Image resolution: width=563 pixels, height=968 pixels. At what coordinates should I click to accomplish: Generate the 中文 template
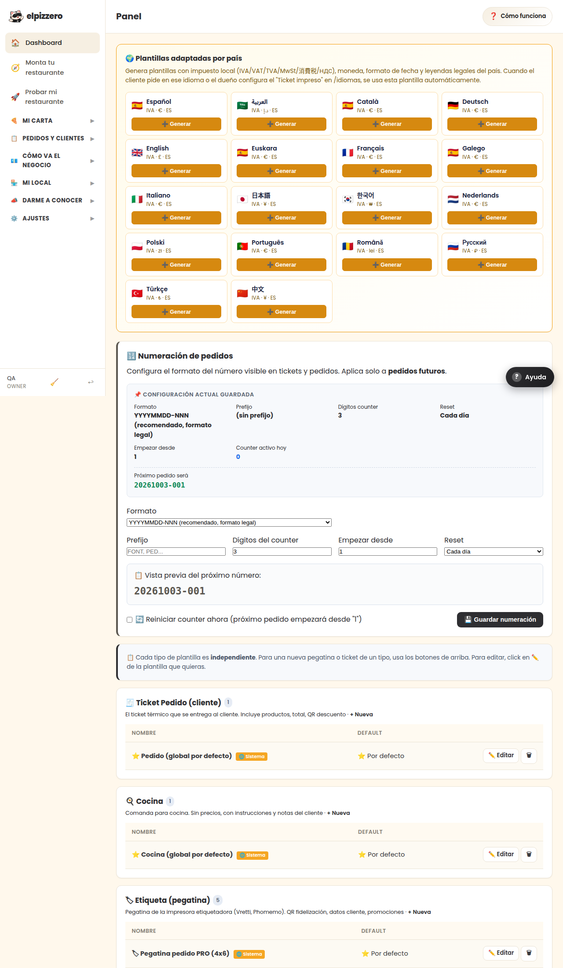[281, 312]
